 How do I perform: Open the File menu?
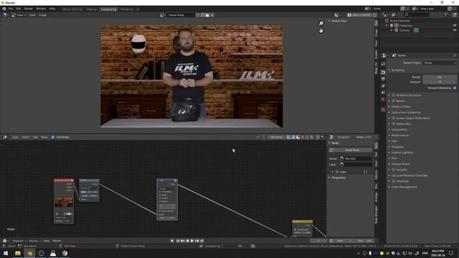click(x=11, y=9)
